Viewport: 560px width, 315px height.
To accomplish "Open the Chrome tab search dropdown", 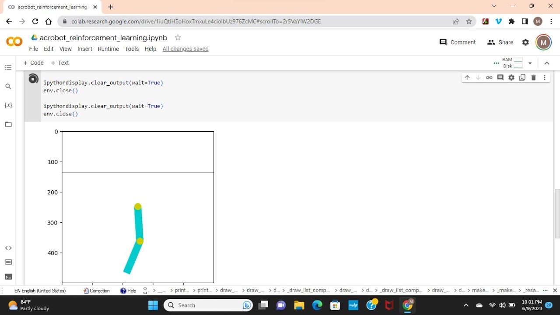I will [x=494, y=6].
